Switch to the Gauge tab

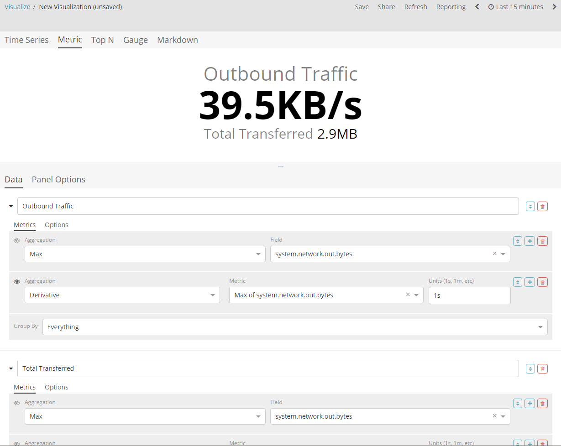point(136,40)
